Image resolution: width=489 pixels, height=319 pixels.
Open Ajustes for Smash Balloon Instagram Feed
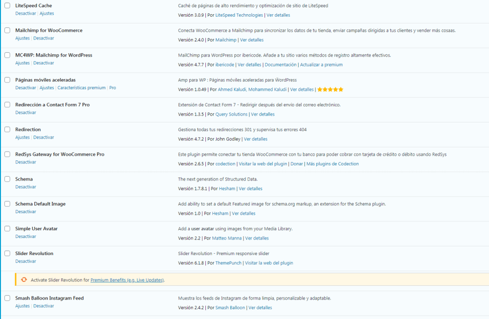pyautogui.click(x=22, y=306)
